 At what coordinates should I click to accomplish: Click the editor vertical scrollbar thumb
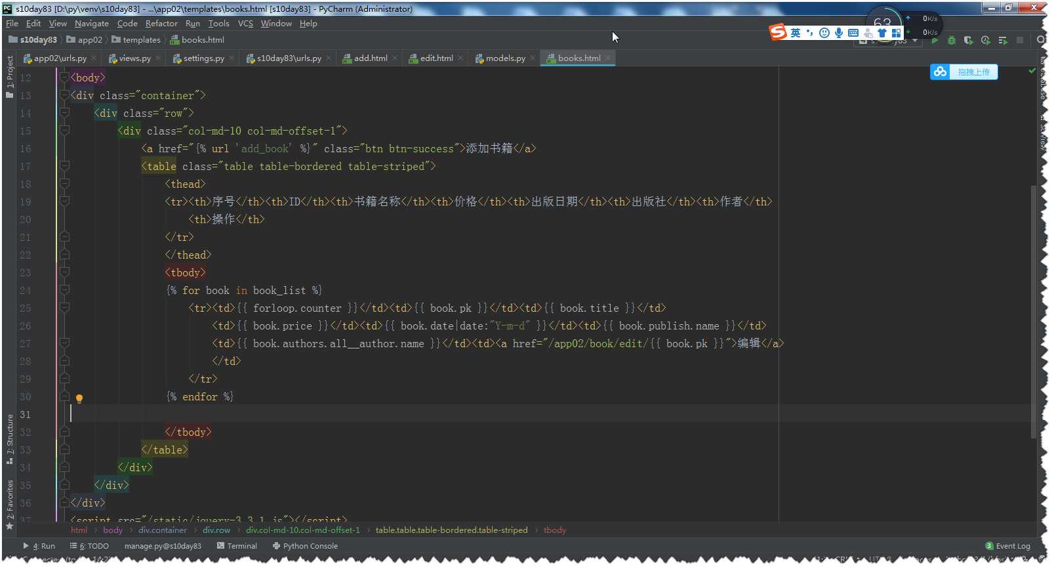pos(1034,312)
